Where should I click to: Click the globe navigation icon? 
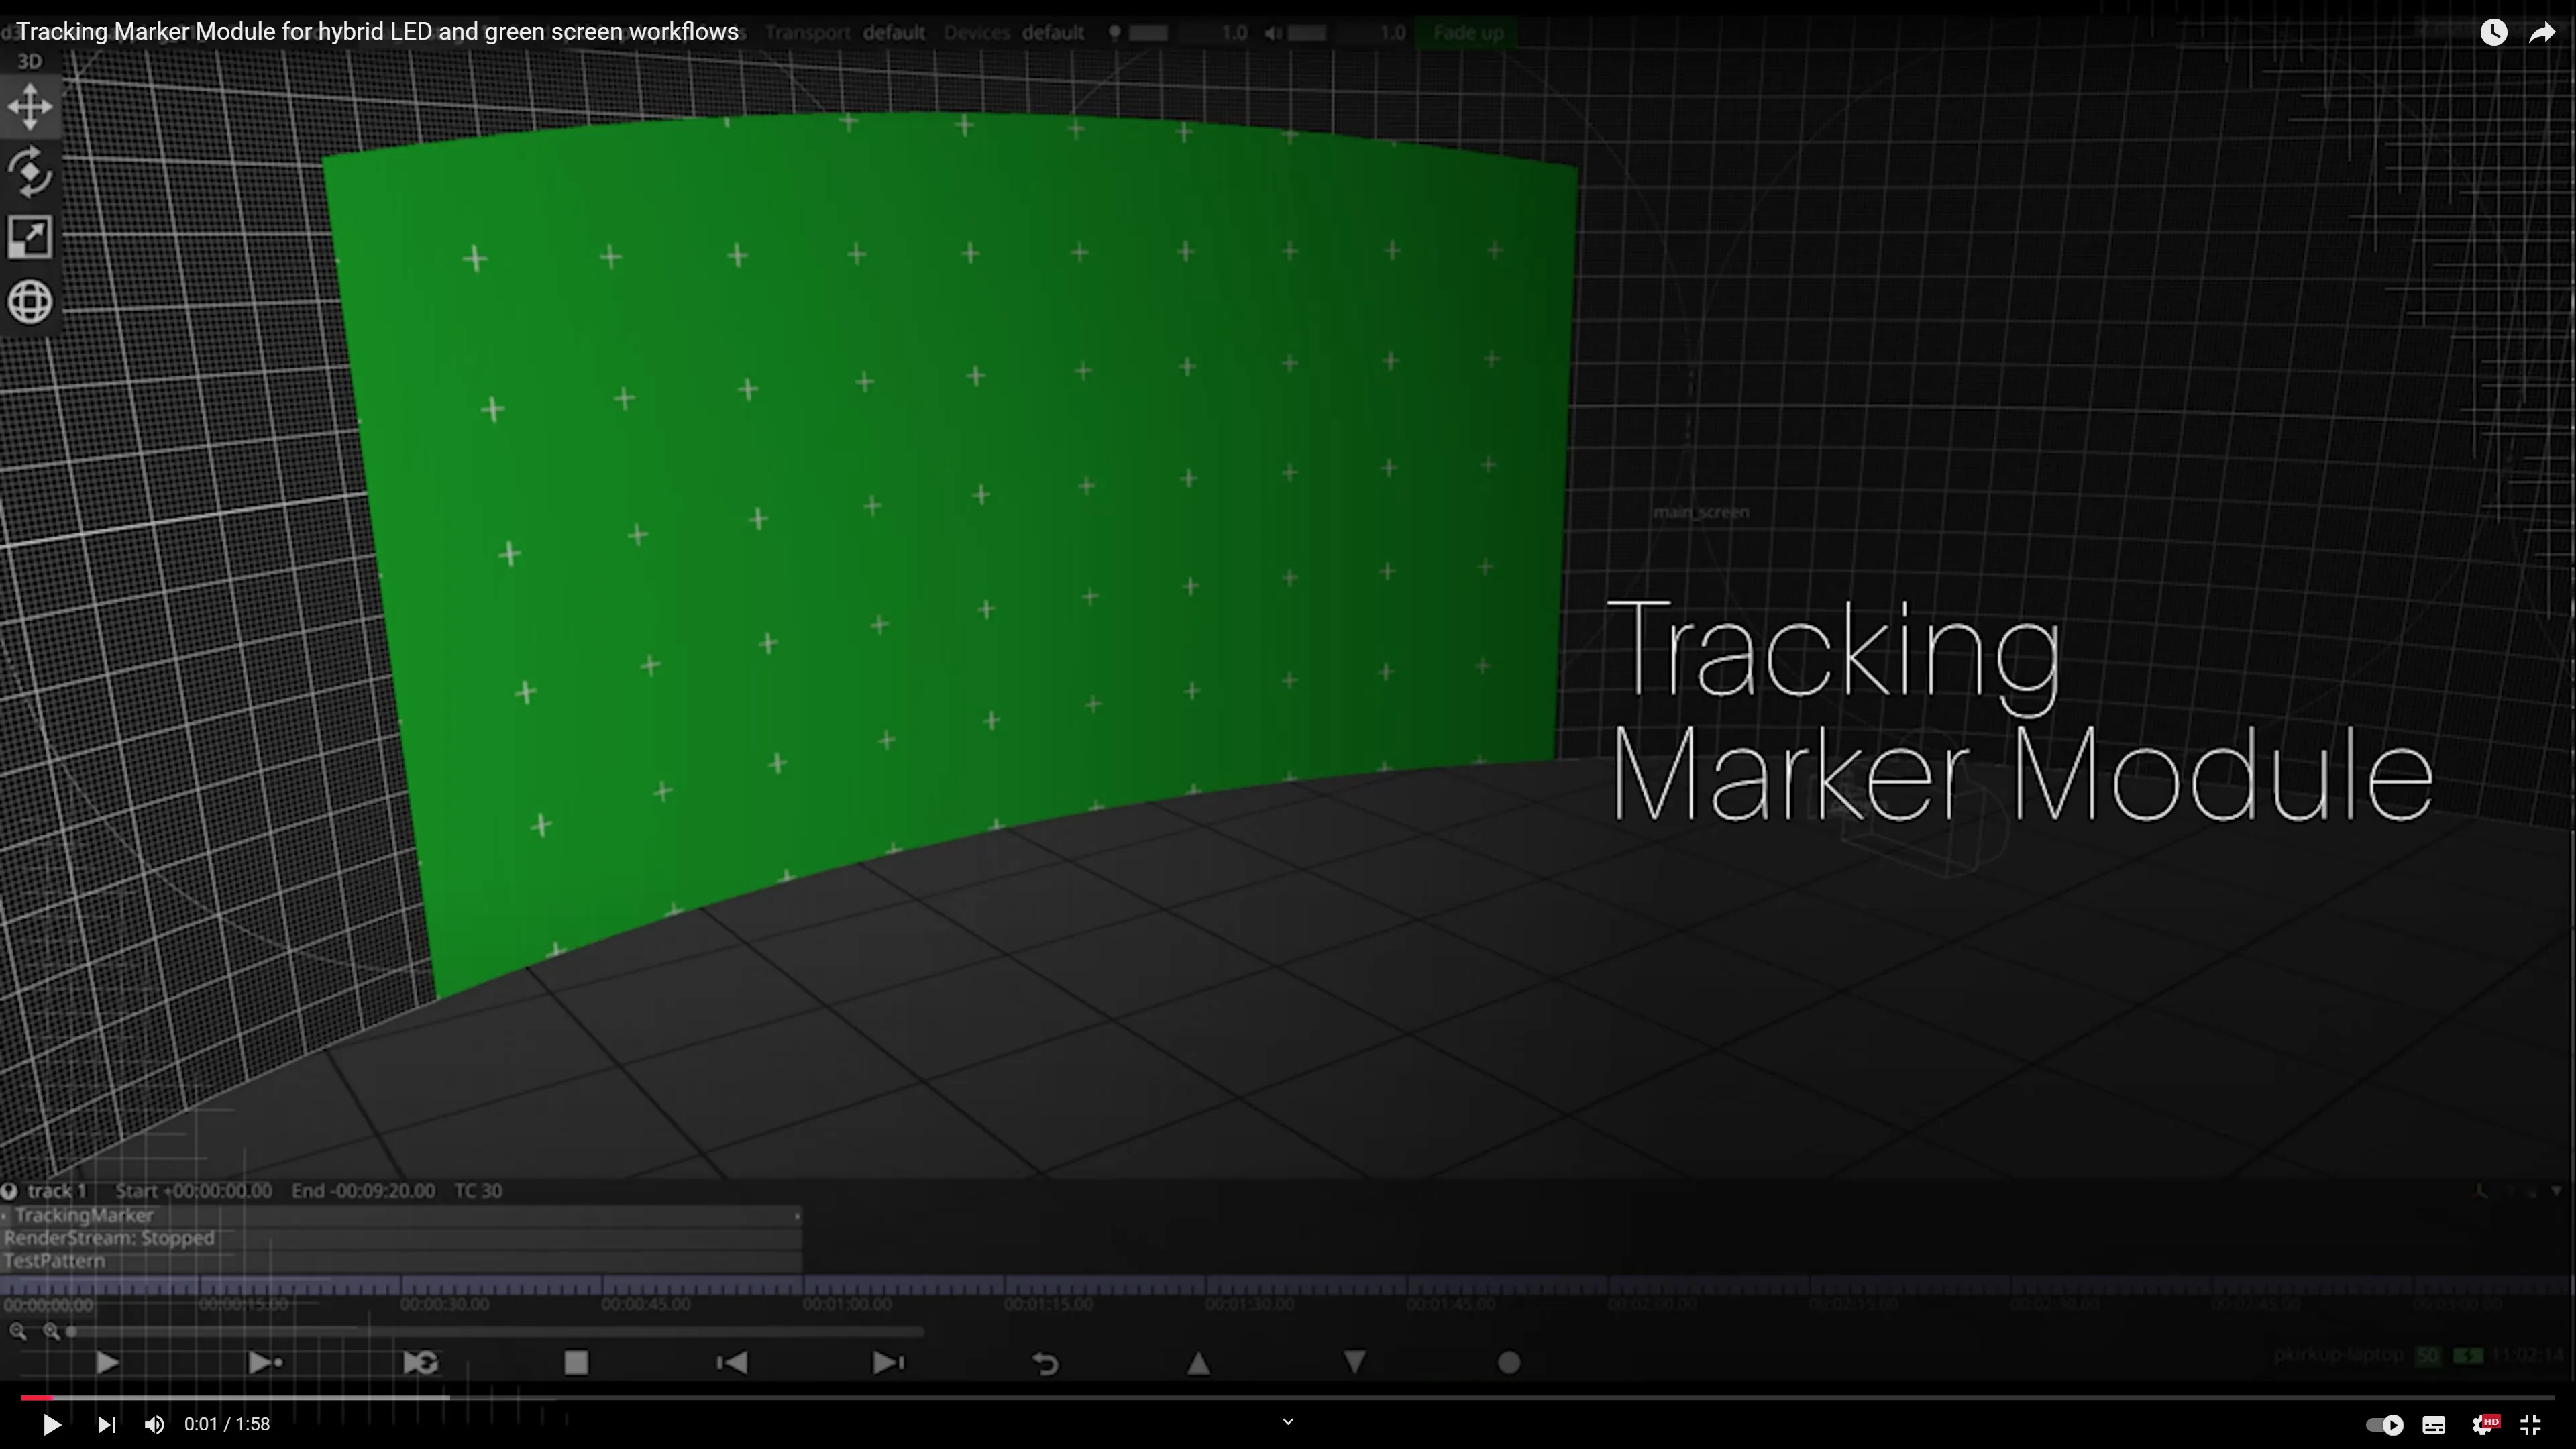tap(30, 302)
